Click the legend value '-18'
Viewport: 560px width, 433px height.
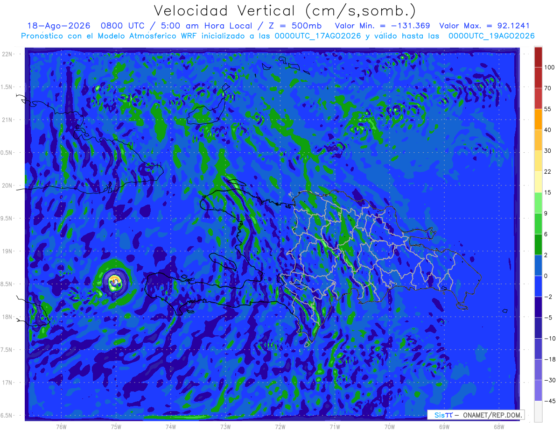click(550, 359)
